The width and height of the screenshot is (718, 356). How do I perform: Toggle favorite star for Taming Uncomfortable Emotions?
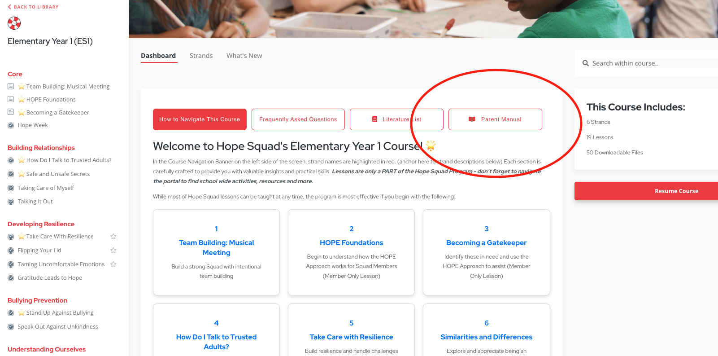113,264
